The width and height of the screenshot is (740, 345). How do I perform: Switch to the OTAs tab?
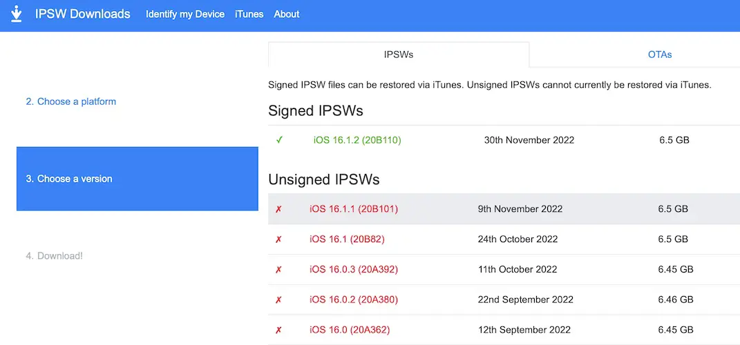(659, 55)
